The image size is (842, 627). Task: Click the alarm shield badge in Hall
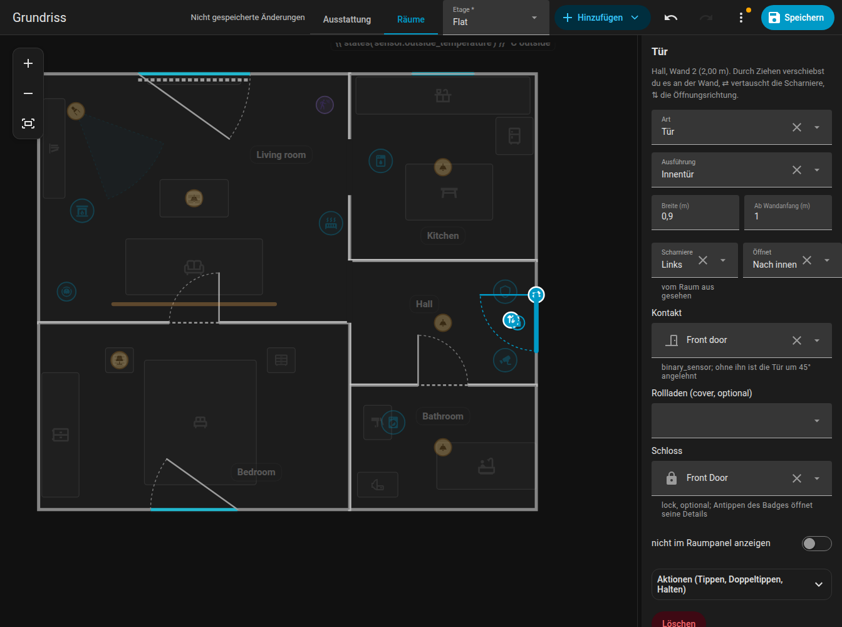coord(505,292)
